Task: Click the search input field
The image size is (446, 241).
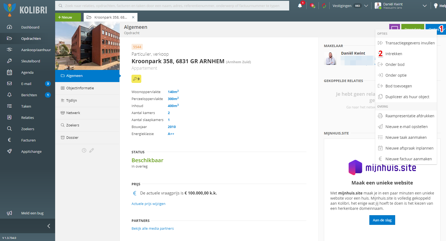Action: (172, 6)
